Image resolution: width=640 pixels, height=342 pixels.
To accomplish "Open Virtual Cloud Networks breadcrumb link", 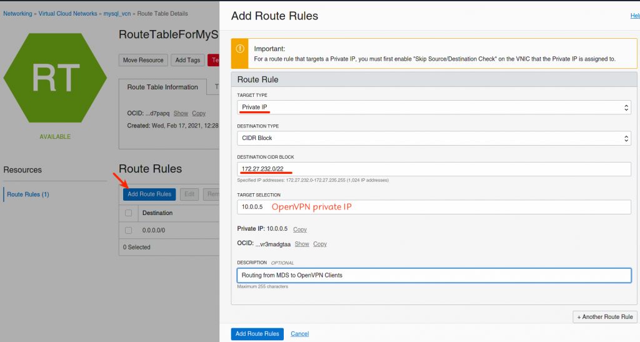I will coord(68,14).
